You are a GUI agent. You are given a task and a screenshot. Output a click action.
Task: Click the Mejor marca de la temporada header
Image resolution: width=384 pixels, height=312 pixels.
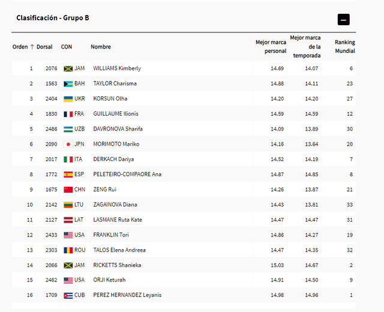click(306, 47)
